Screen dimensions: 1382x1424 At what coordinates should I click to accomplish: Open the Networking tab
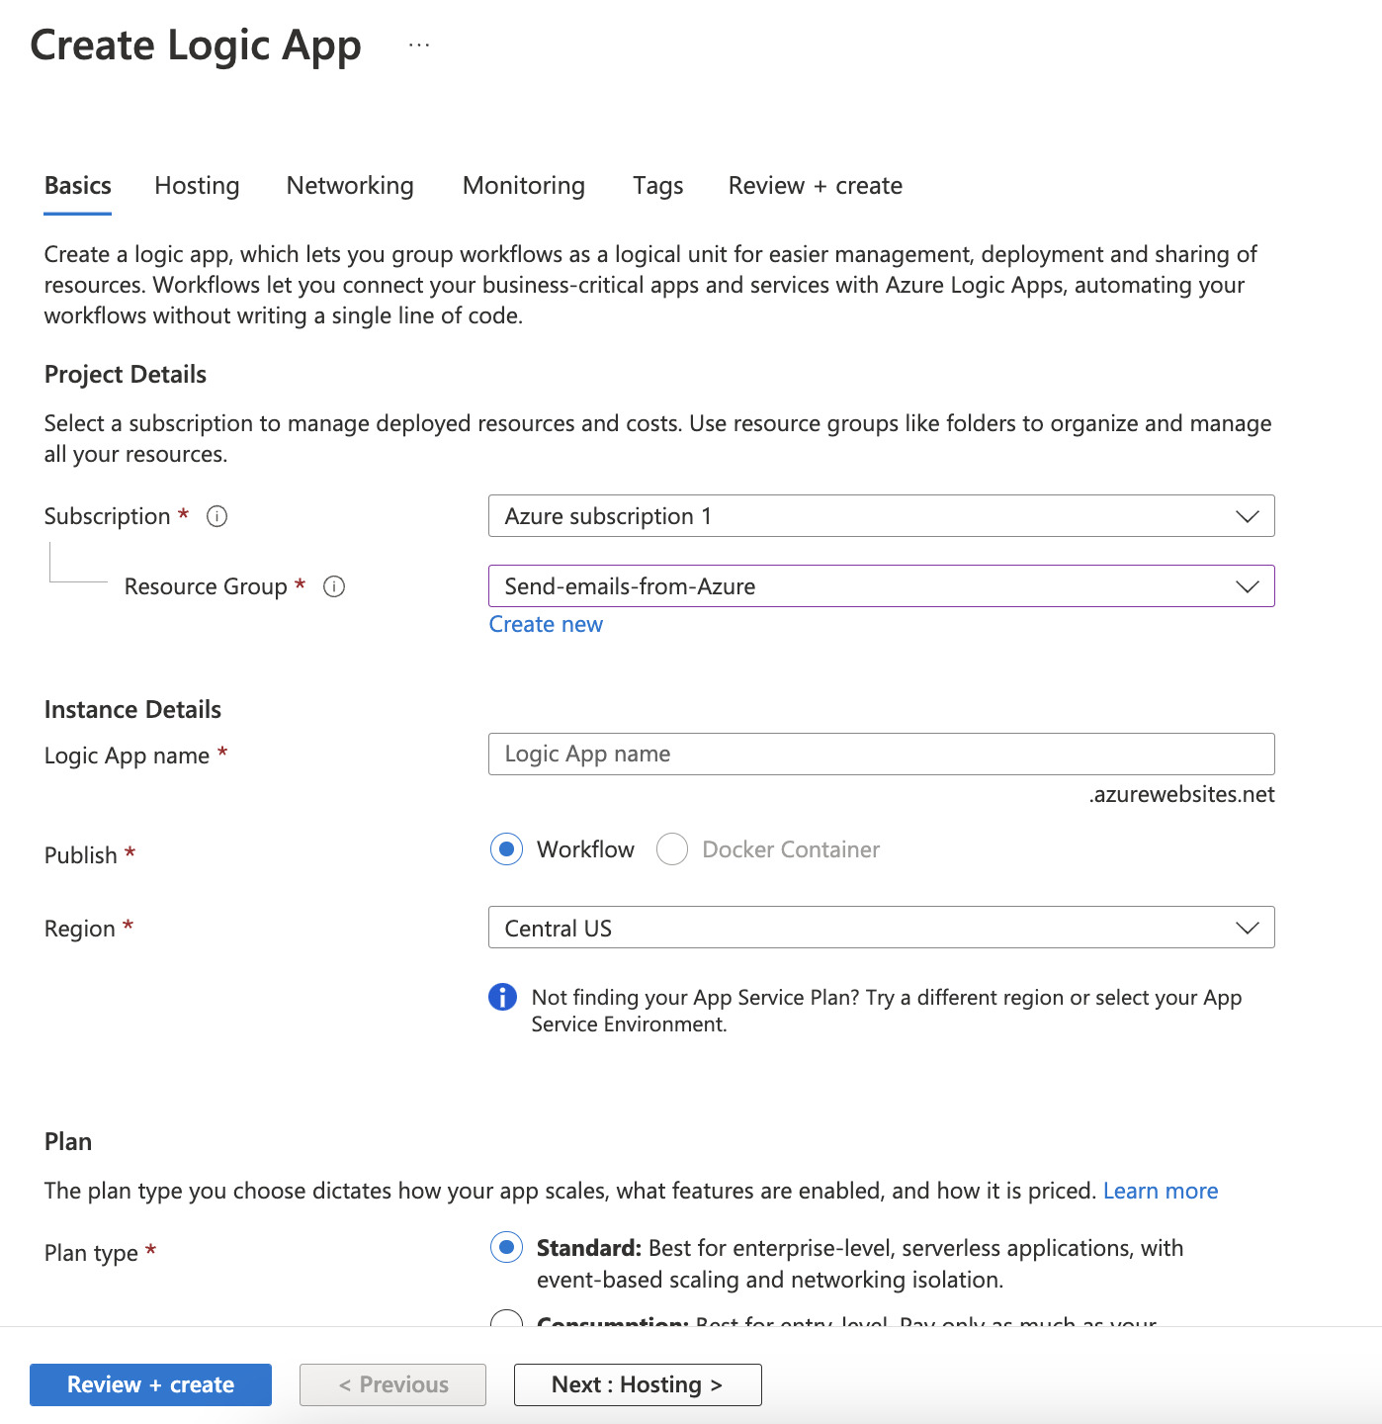tap(350, 186)
